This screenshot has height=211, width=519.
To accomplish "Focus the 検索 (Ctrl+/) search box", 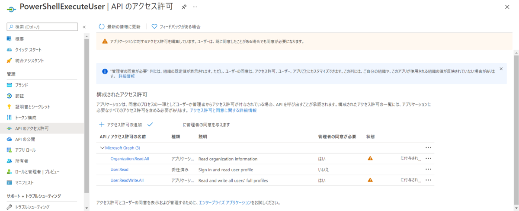I will 43,27.
